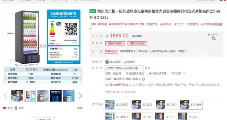Choose model option SC-239J
227x120 pixels.
(143, 104)
